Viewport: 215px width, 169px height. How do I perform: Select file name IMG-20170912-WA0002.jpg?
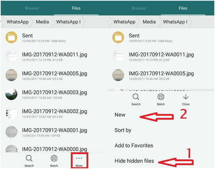click(54, 111)
